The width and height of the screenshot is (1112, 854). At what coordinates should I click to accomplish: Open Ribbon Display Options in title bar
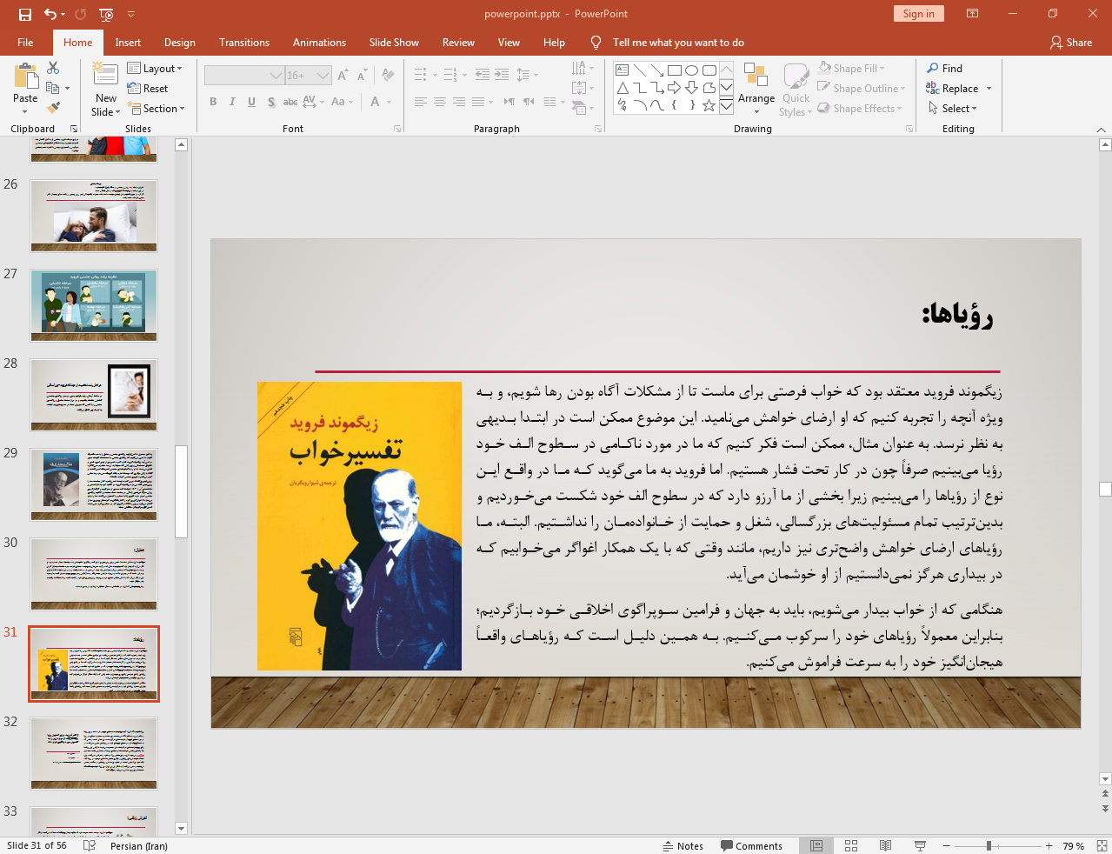click(x=972, y=14)
